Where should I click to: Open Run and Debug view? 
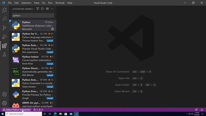click(x=4, y=37)
